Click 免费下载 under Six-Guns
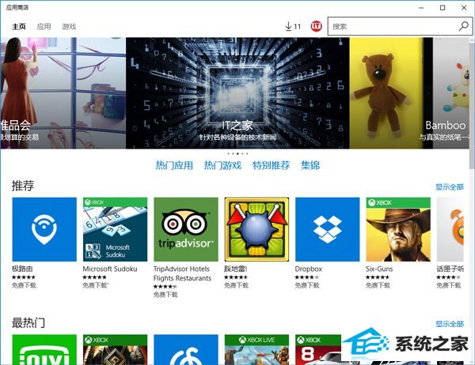The height and width of the screenshot is (365, 475). pos(378,285)
